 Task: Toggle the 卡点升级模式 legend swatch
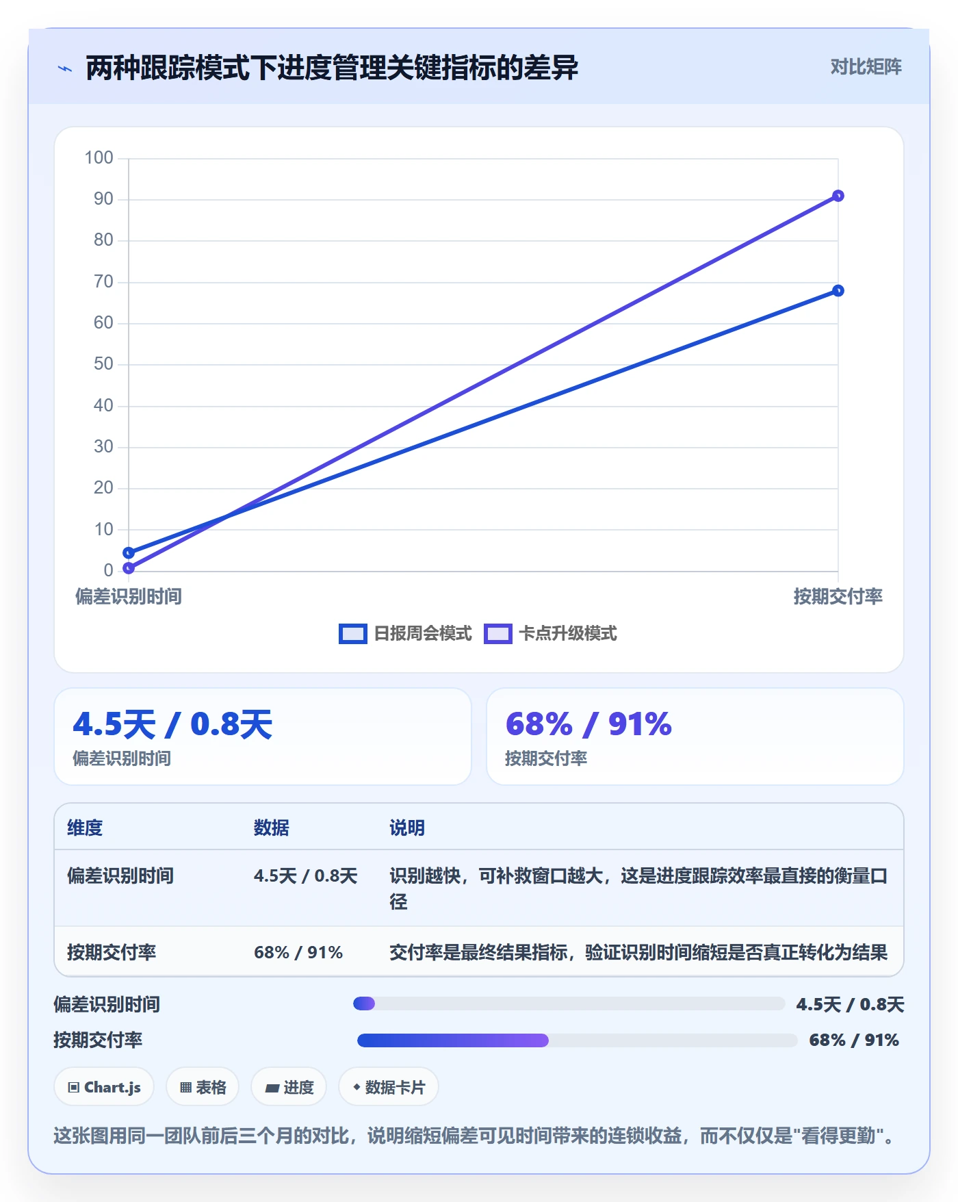tap(498, 634)
